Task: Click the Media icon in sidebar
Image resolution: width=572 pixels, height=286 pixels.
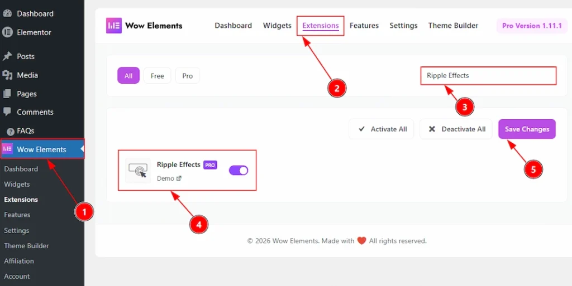Action: pyautogui.click(x=7, y=75)
